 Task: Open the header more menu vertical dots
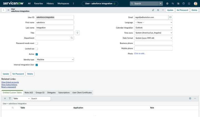point(73,4)
